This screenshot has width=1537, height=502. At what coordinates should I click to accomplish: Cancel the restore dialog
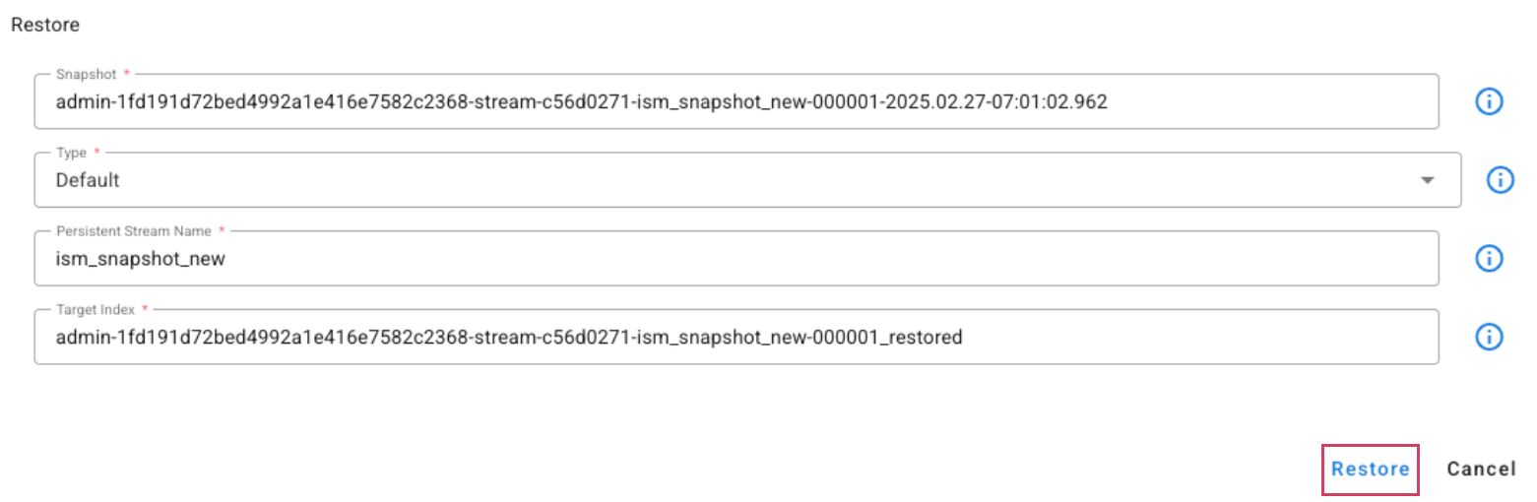[x=1481, y=469]
